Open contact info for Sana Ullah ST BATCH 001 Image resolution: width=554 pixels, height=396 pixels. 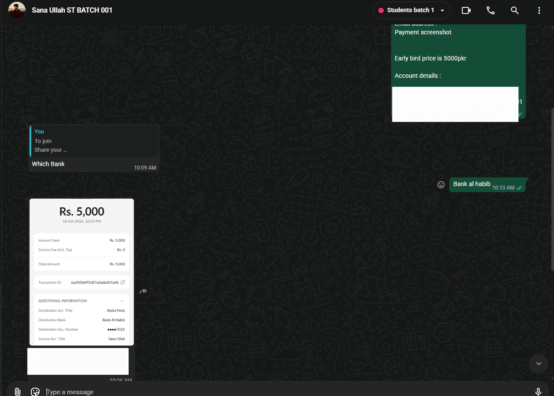pyautogui.click(x=72, y=10)
